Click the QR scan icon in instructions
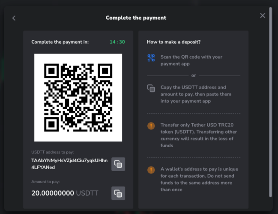The image size is (278, 214). coord(151,58)
